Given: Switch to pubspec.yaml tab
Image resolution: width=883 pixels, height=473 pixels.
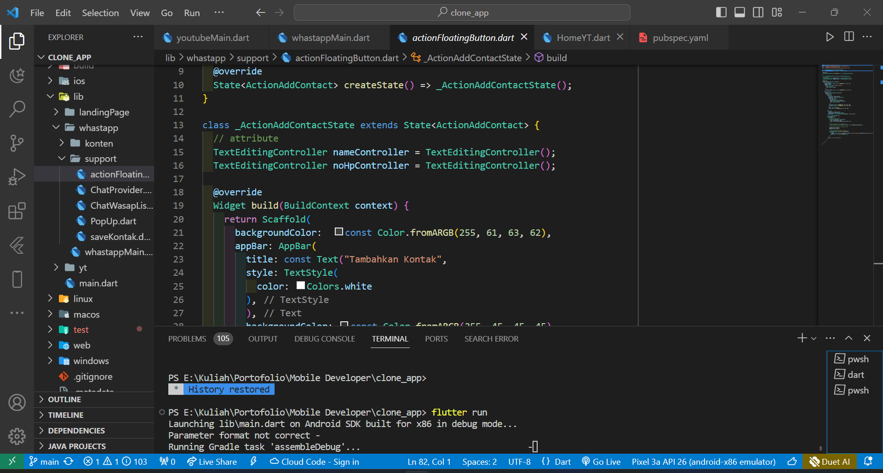Looking at the screenshot, I should click(680, 38).
